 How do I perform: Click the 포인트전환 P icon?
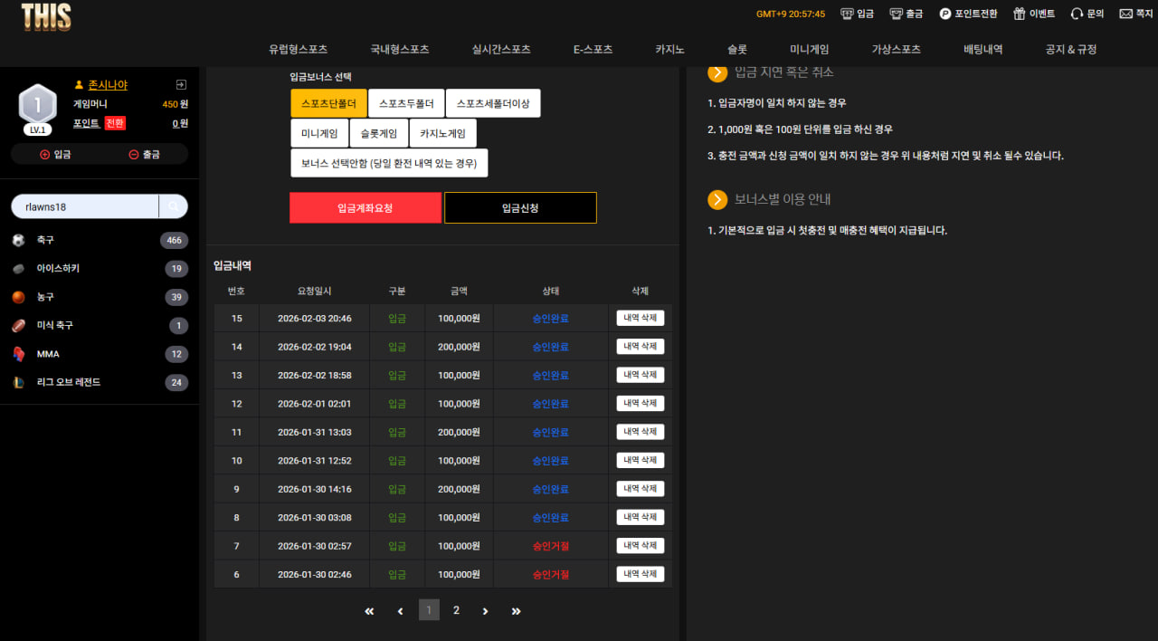pos(945,14)
